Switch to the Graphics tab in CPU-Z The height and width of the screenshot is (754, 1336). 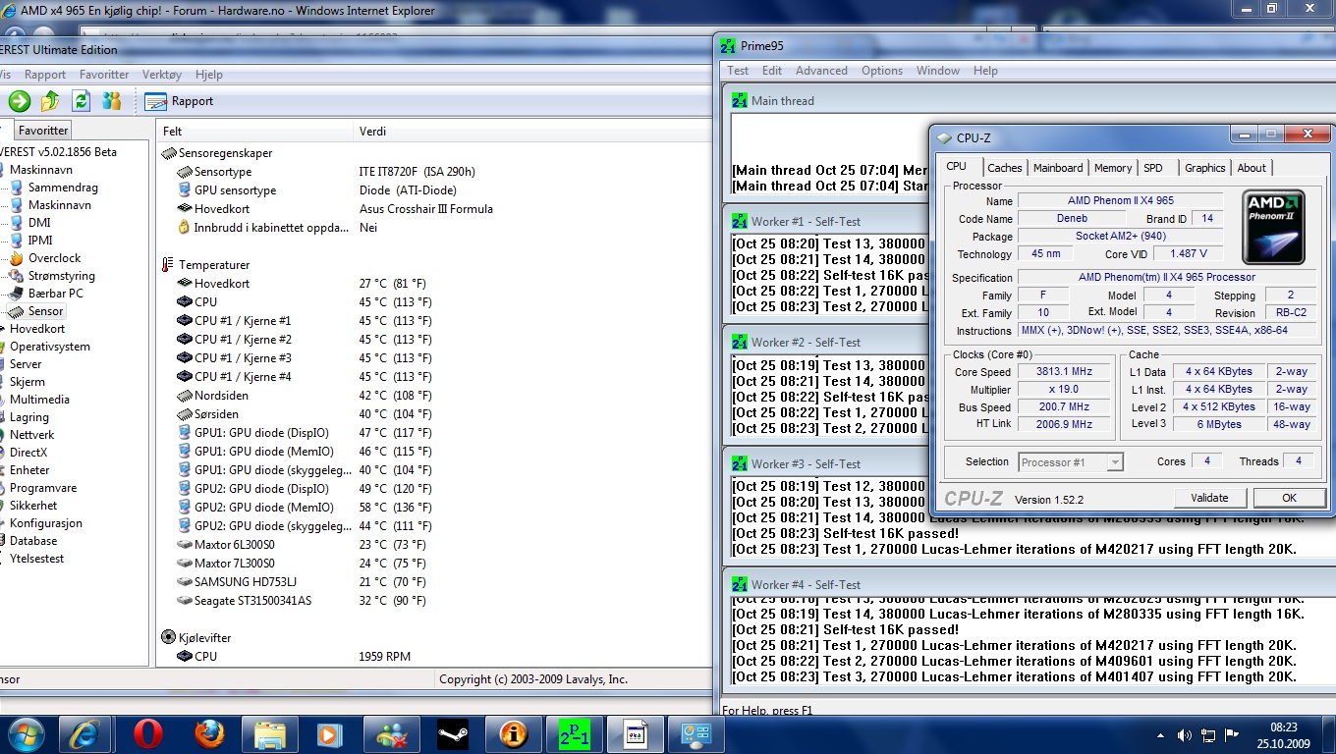[1205, 168]
